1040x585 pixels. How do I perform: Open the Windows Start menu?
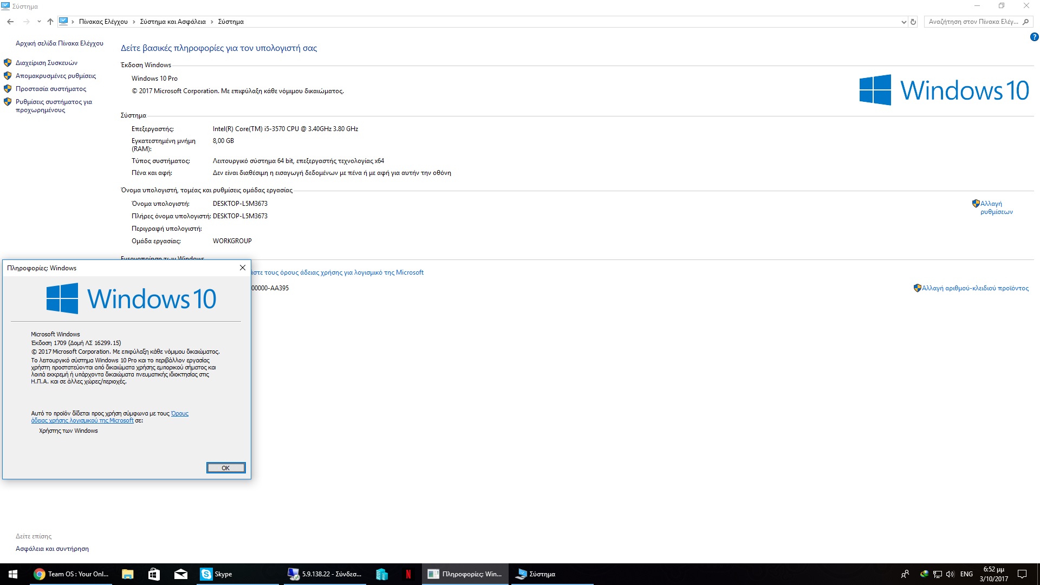point(13,574)
